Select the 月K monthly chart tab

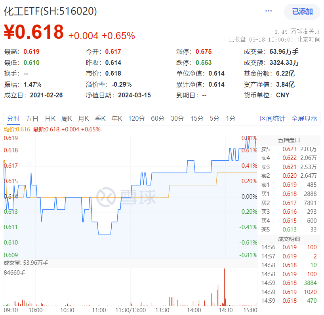click(82, 118)
